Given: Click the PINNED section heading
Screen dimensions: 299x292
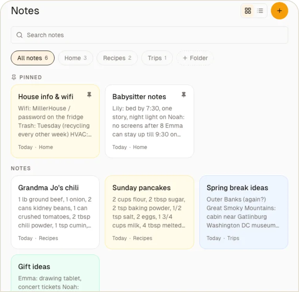Looking at the screenshot, I should pos(31,77).
